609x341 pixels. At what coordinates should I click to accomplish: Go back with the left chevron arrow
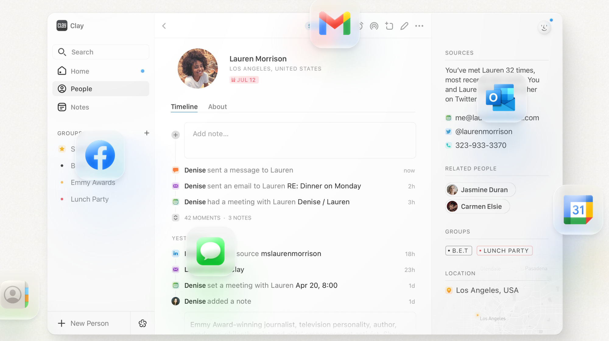164,26
